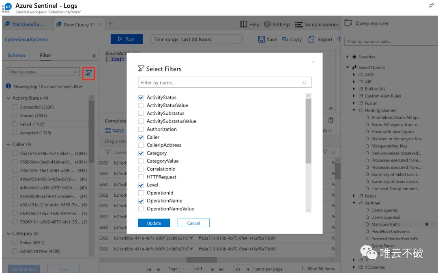The height and width of the screenshot is (273, 438).
Task: Switch to the Schema tab
Action: click(x=16, y=55)
